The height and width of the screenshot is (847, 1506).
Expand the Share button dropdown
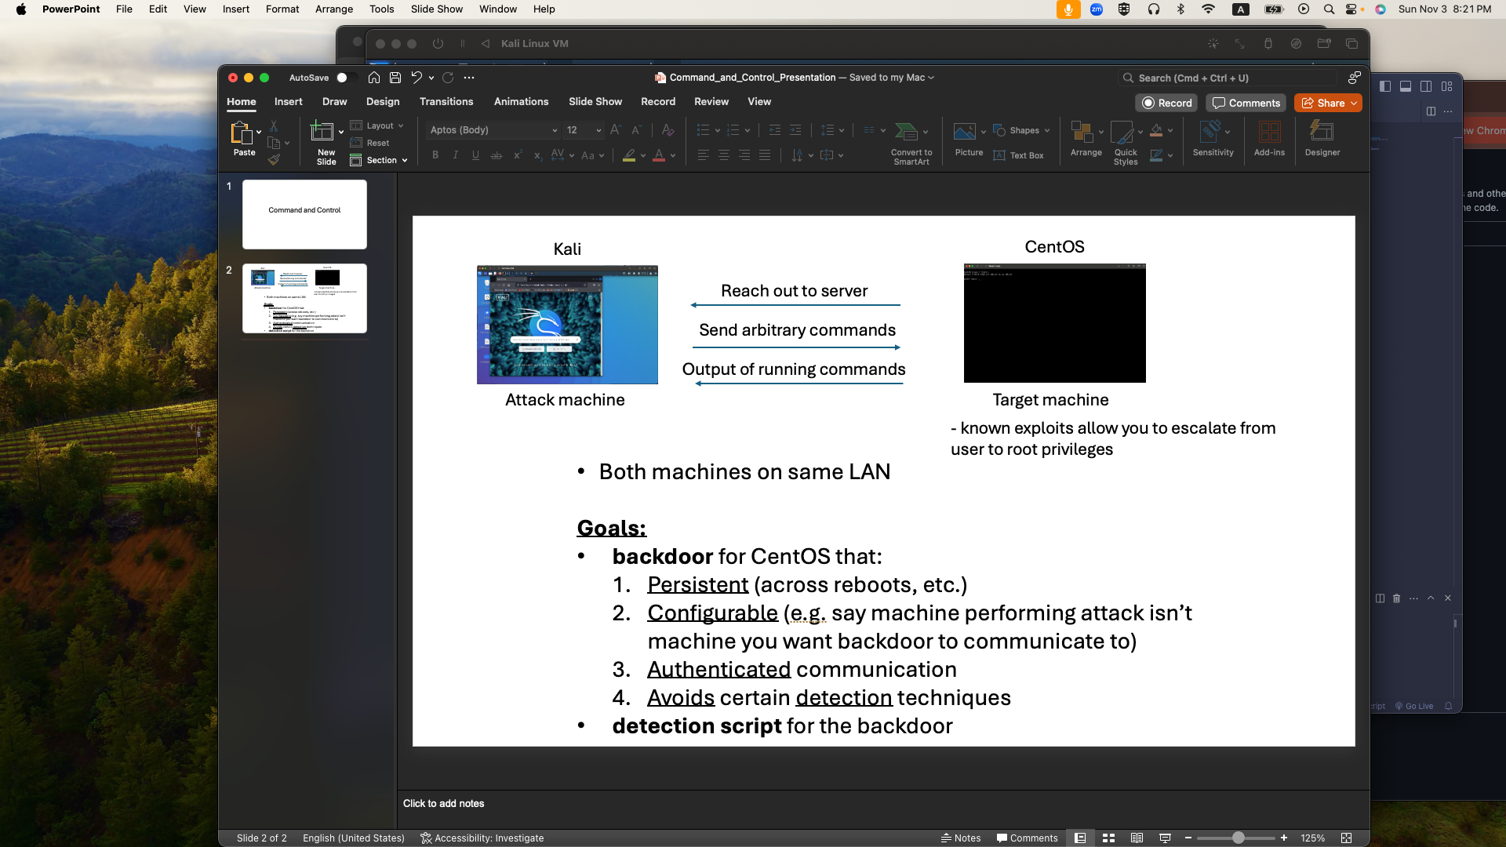tap(1354, 103)
